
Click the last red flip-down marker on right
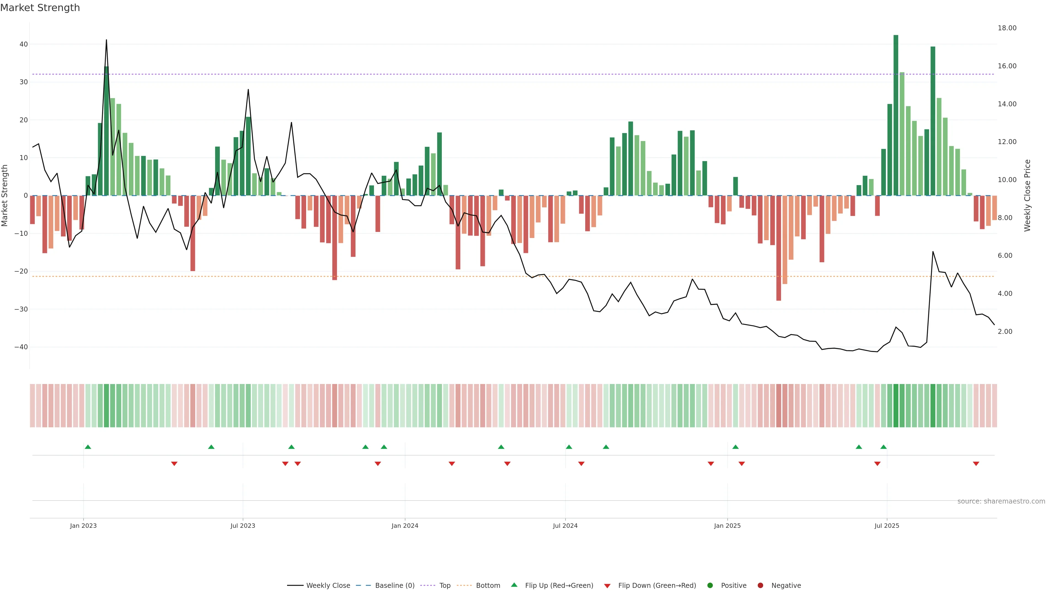[976, 464]
